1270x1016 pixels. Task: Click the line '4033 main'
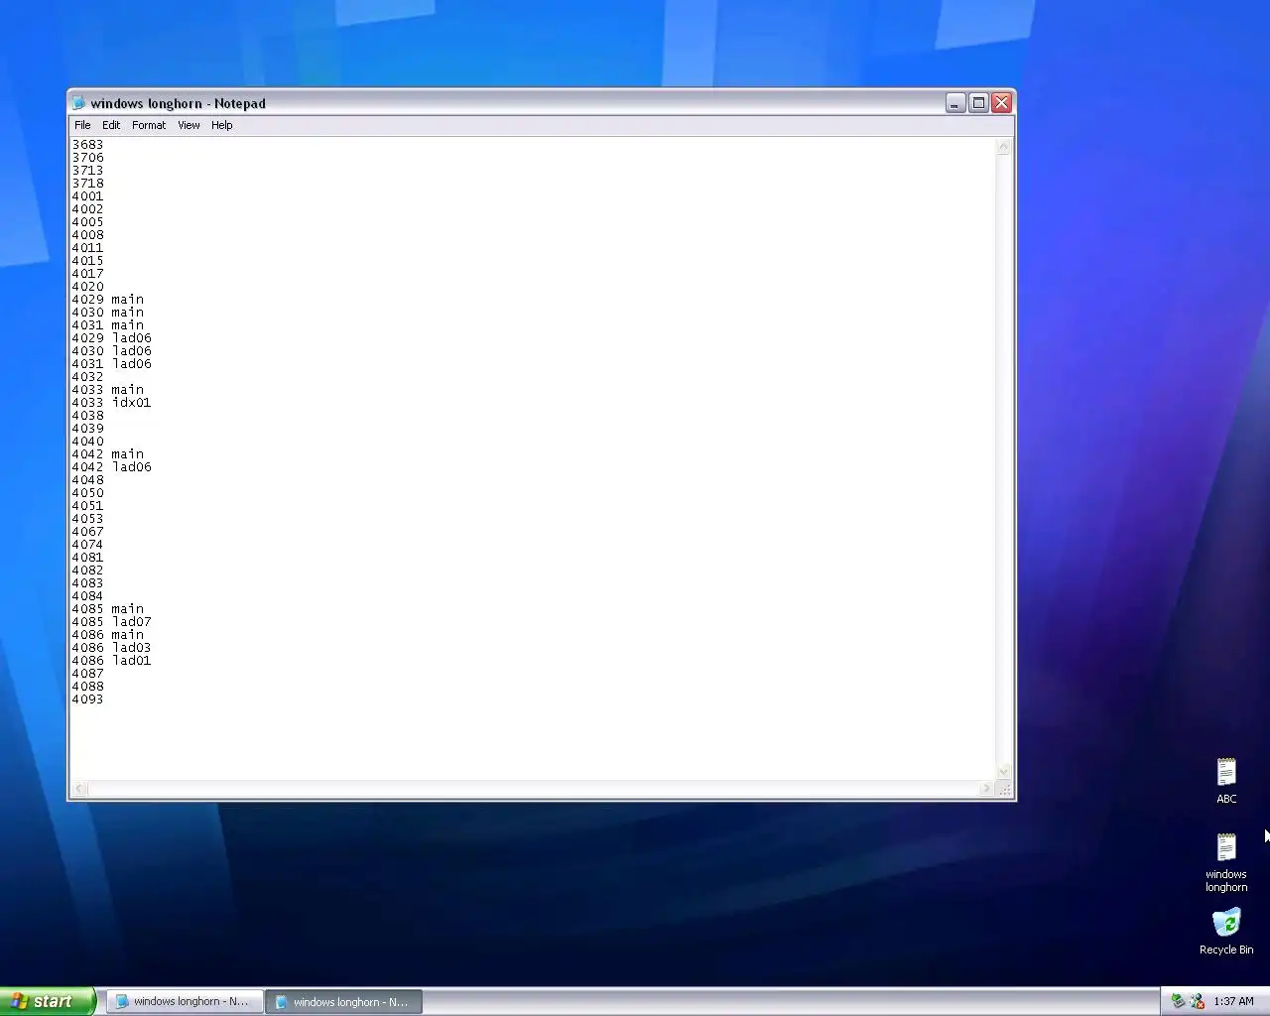coord(107,390)
